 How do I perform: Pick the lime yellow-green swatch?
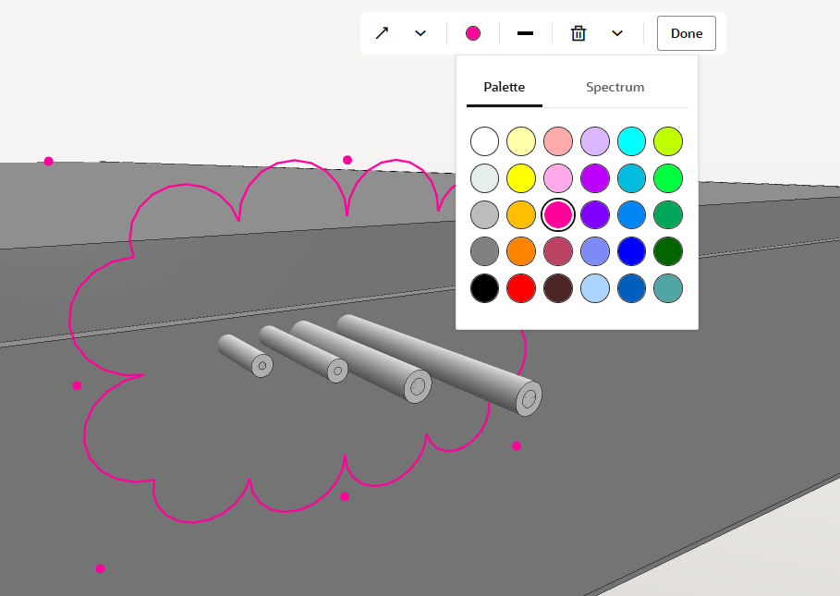click(668, 141)
